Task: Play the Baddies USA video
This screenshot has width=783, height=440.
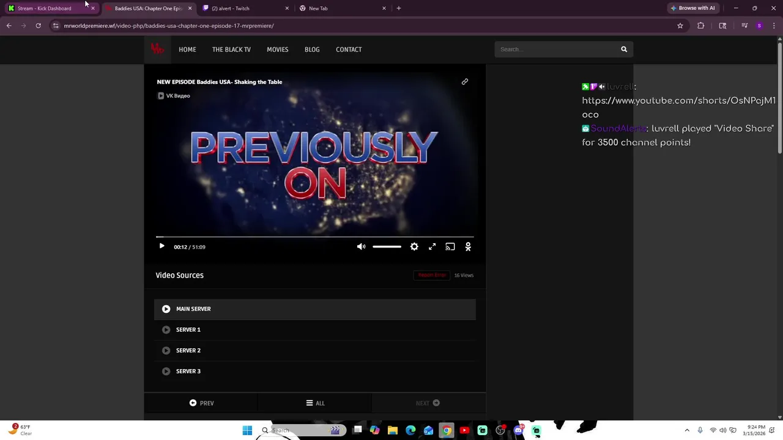Action: [161, 246]
